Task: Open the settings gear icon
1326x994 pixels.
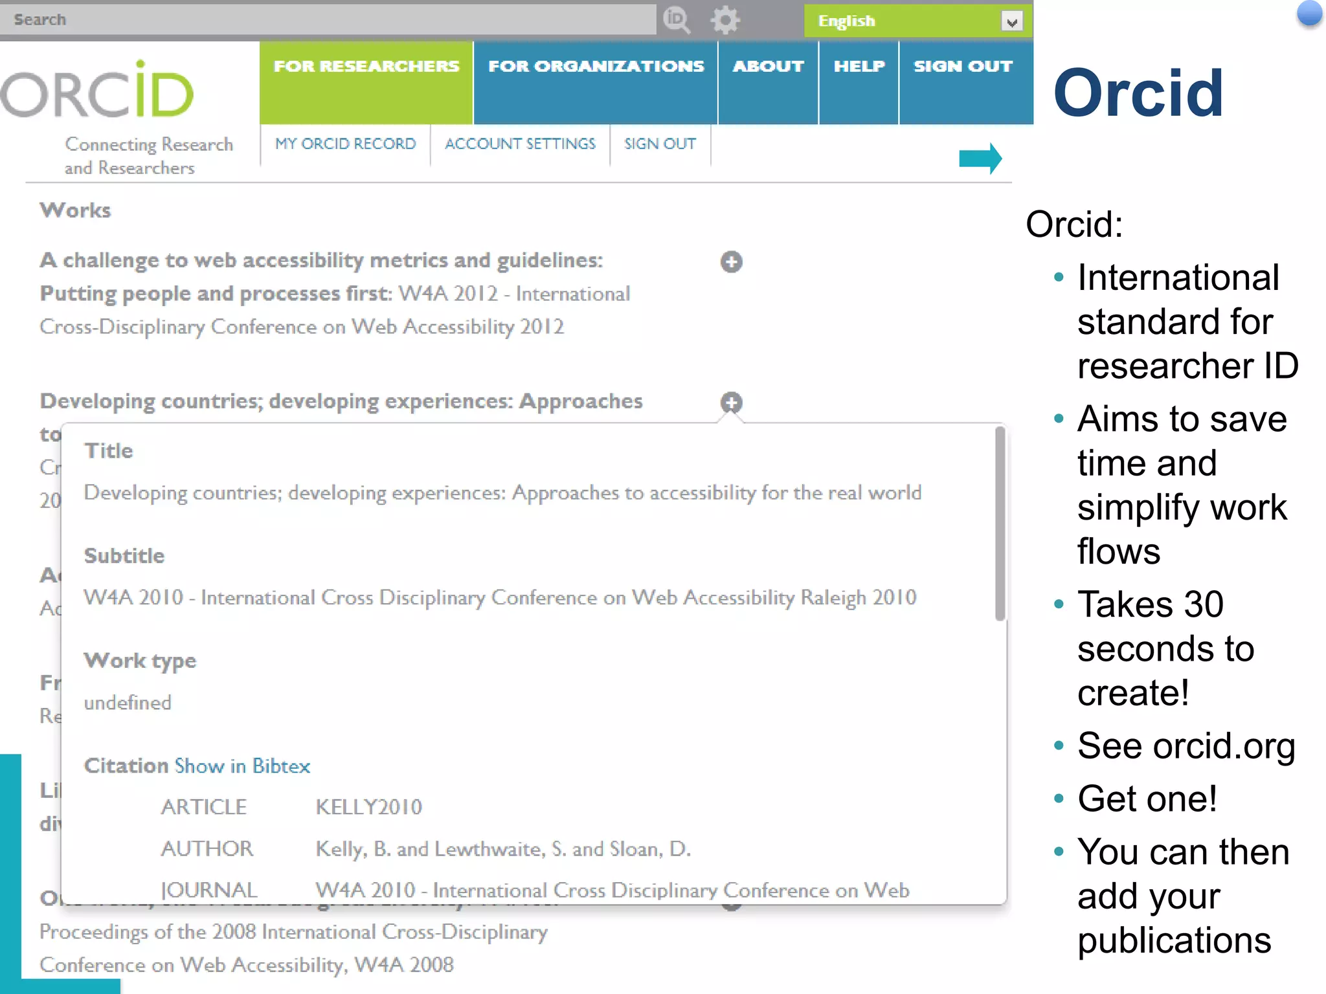Action: tap(725, 19)
